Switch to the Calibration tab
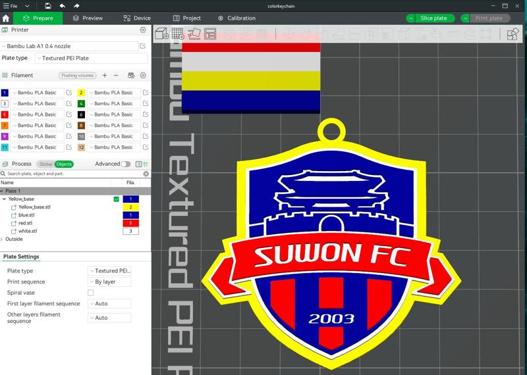The width and height of the screenshot is (527, 375). 237,18
